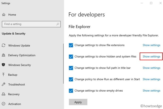Uncheck show file extensions checkbox
The width and height of the screenshot is (163, 109).
click(71, 45)
